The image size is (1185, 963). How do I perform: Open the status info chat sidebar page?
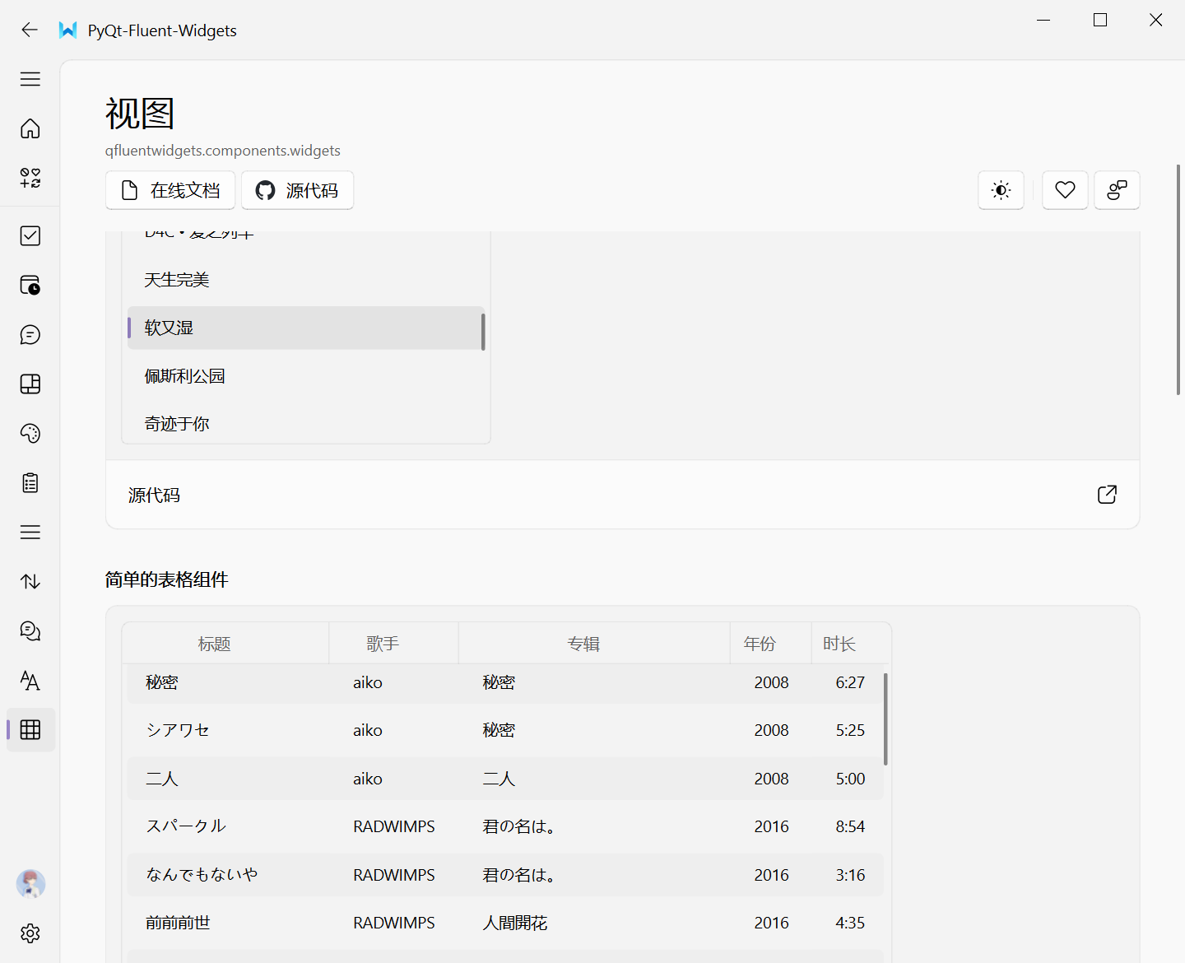tap(30, 631)
